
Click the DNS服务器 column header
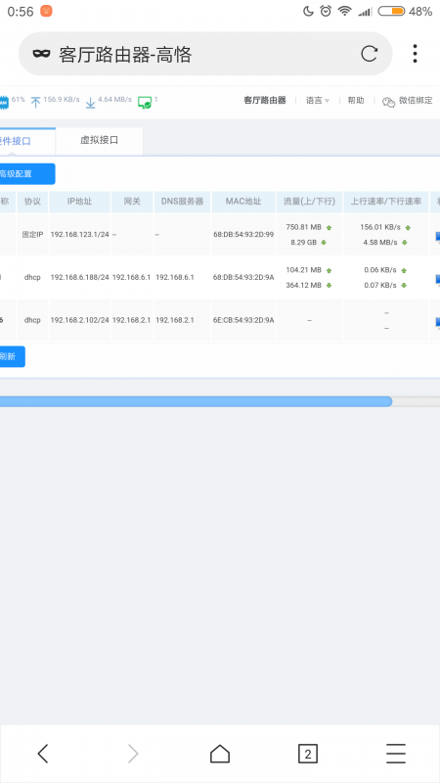tap(182, 202)
